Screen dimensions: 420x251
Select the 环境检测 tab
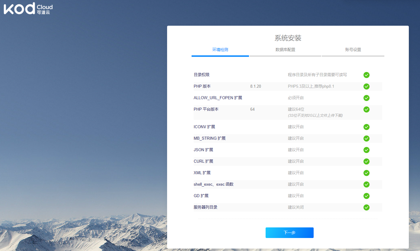(x=220, y=50)
